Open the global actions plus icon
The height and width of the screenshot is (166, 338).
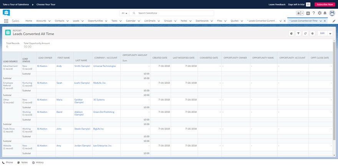click(x=308, y=13)
